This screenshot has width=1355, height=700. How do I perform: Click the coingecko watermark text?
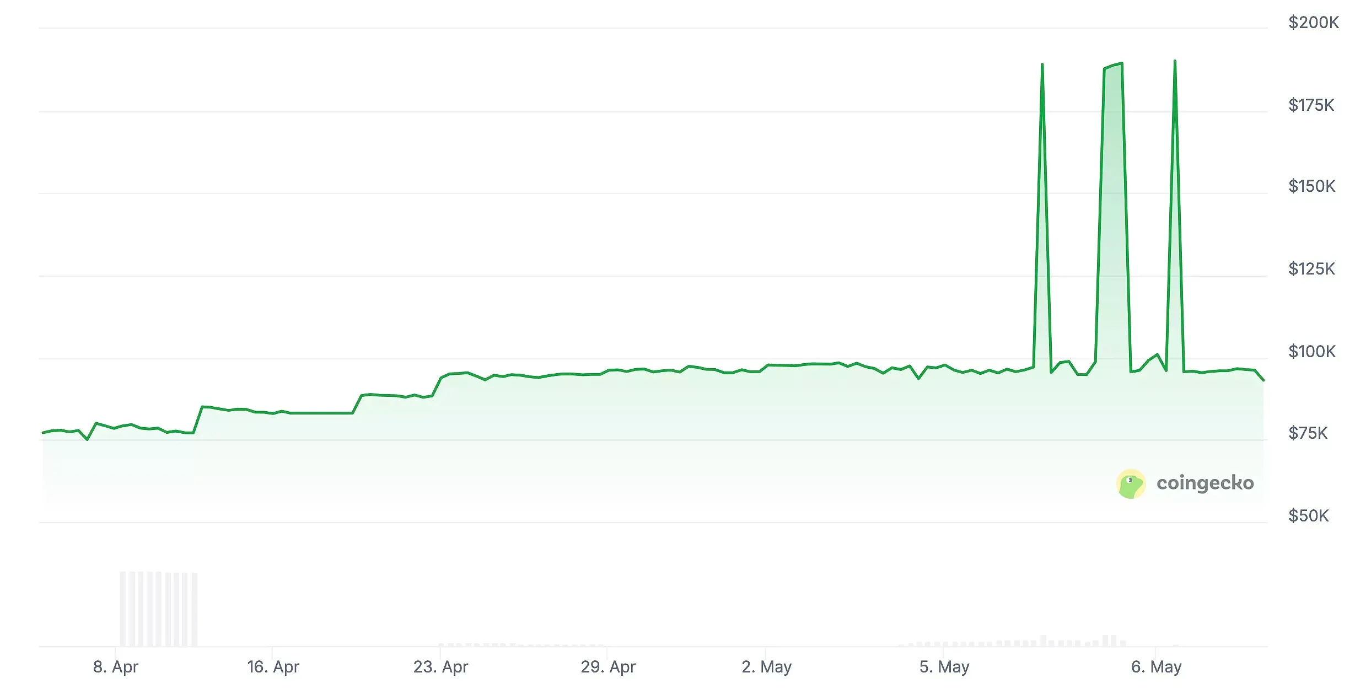click(1205, 483)
